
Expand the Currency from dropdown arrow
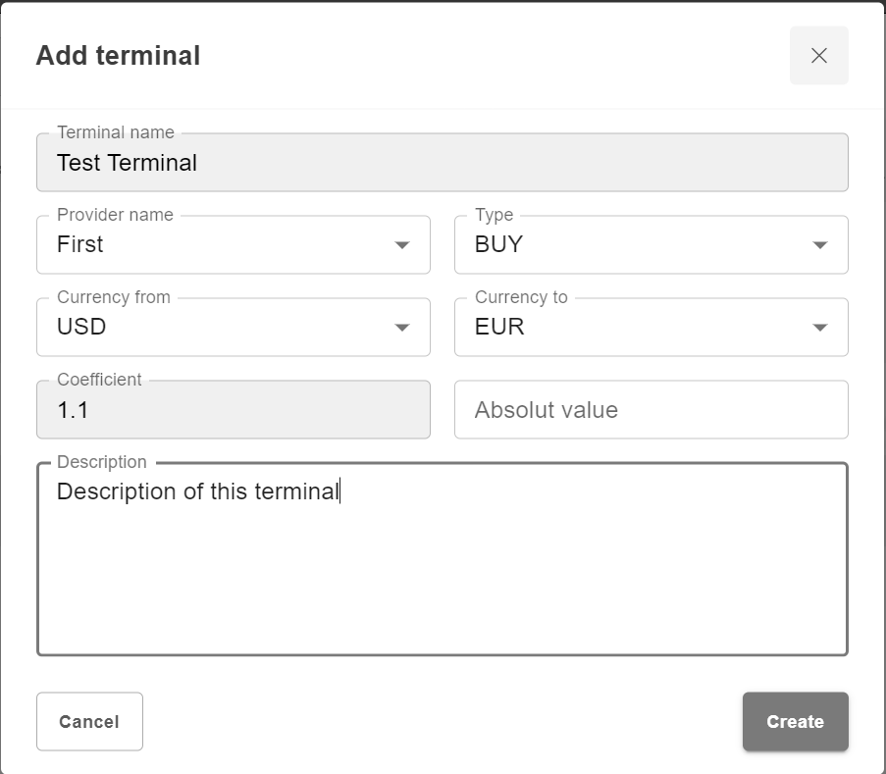[x=402, y=328]
